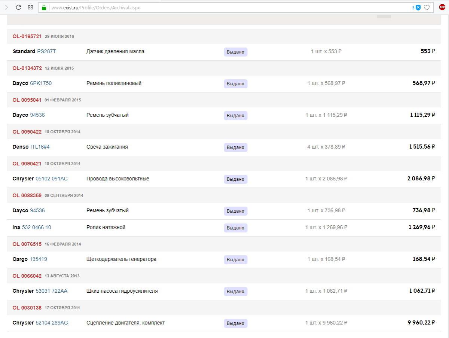Open part number 135419 link
Image resolution: width=449 pixels, height=338 pixels.
[x=38, y=259]
